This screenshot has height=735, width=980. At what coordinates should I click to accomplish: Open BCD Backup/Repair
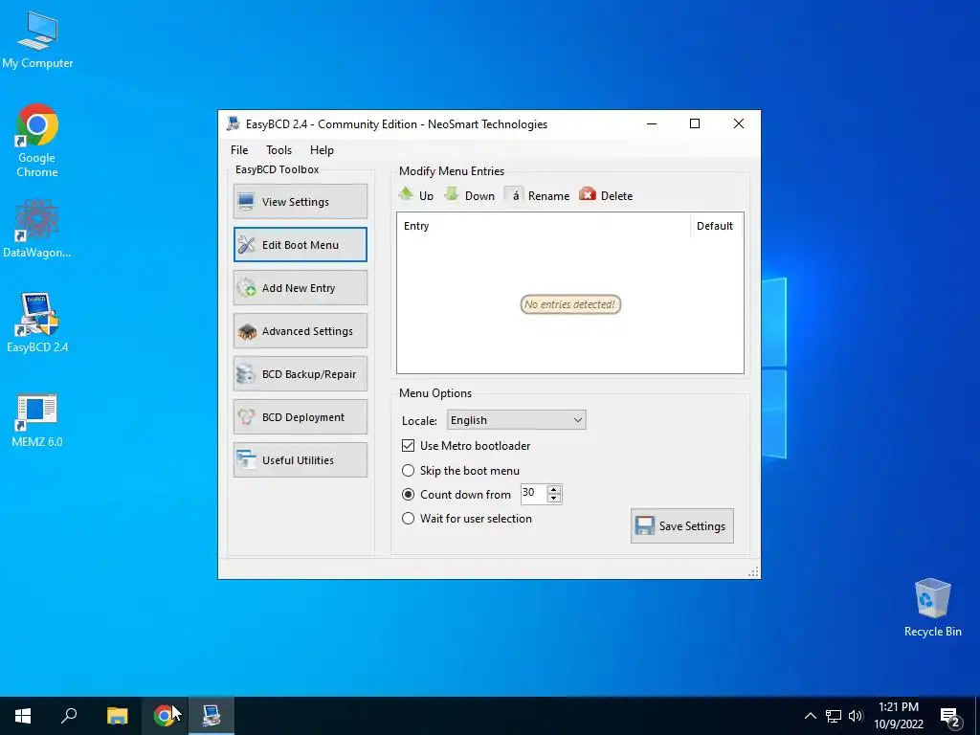(300, 374)
